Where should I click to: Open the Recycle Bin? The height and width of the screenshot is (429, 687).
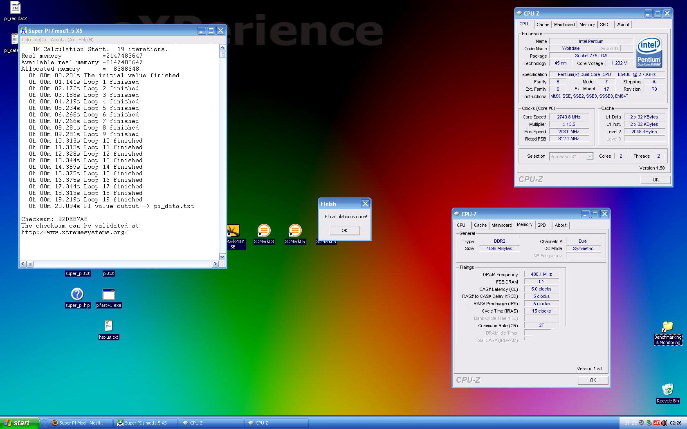pos(668,393)
